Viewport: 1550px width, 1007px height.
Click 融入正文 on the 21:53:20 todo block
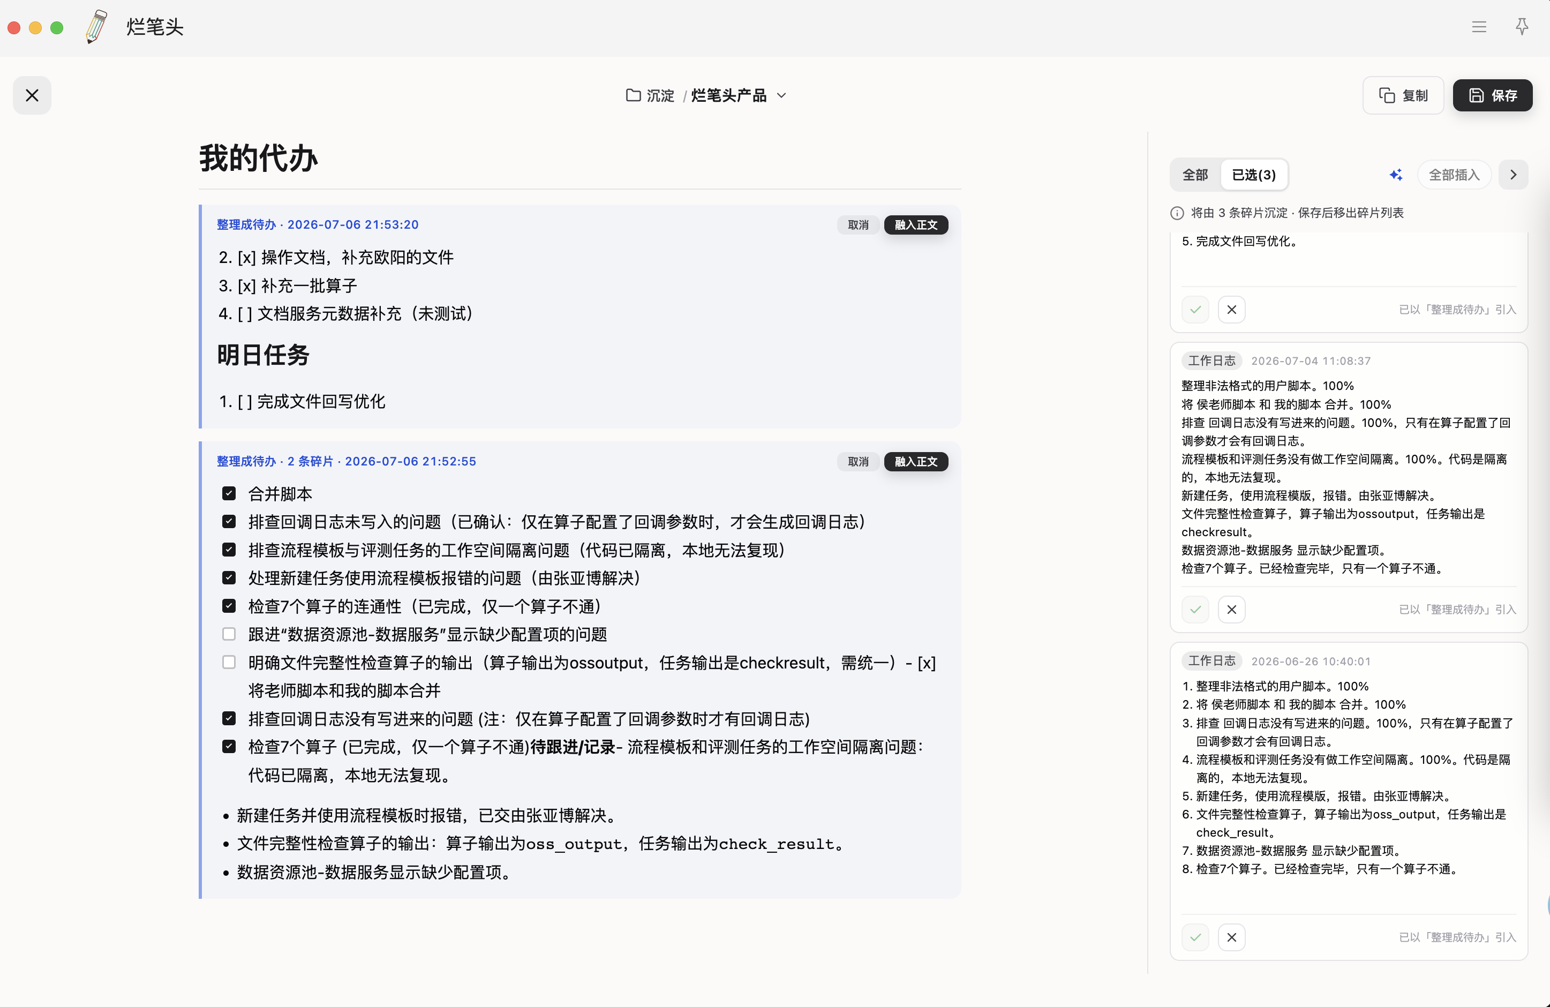(916, 225)
